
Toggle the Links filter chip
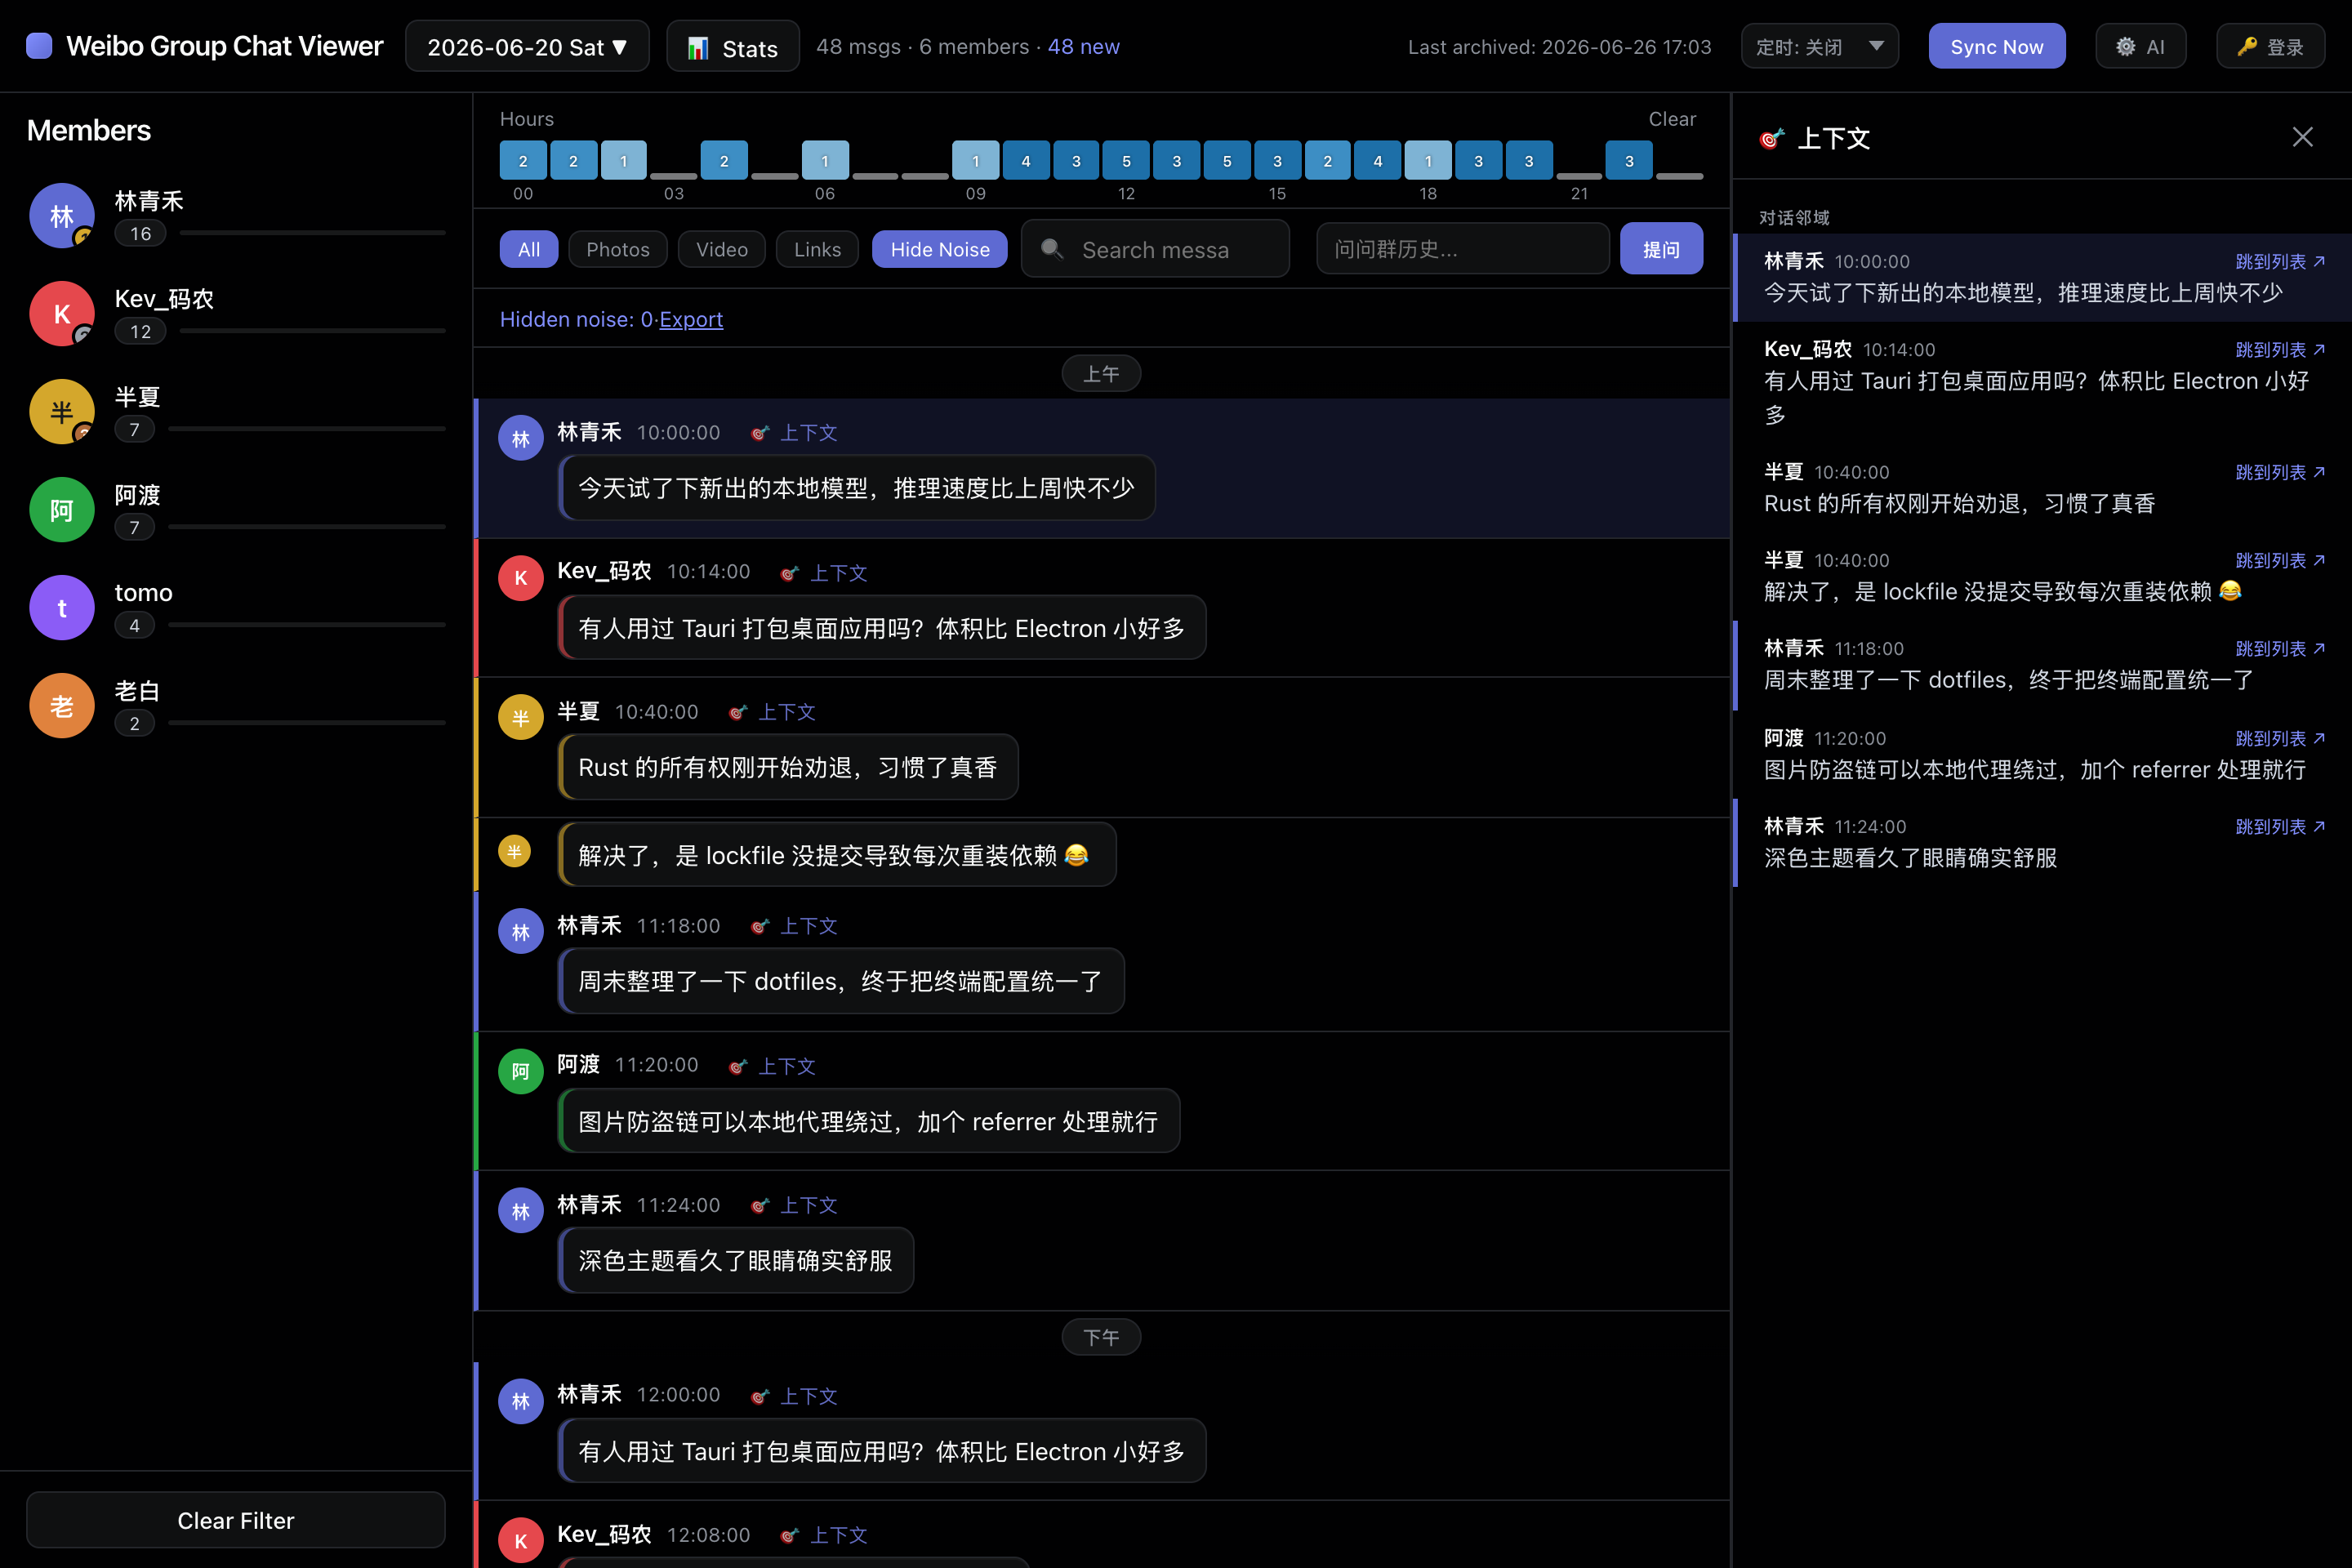coord(817,249)
